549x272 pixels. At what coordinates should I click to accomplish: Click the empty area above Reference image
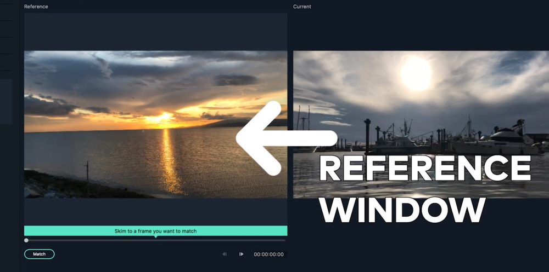click(x=155, y=32)
